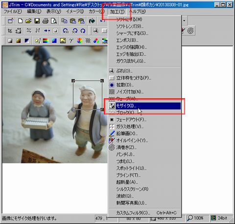Image resolution: width=235 pixels, height=224 pixels.
Task: Click the blue window icon at toolbar start
Action: 11,21
